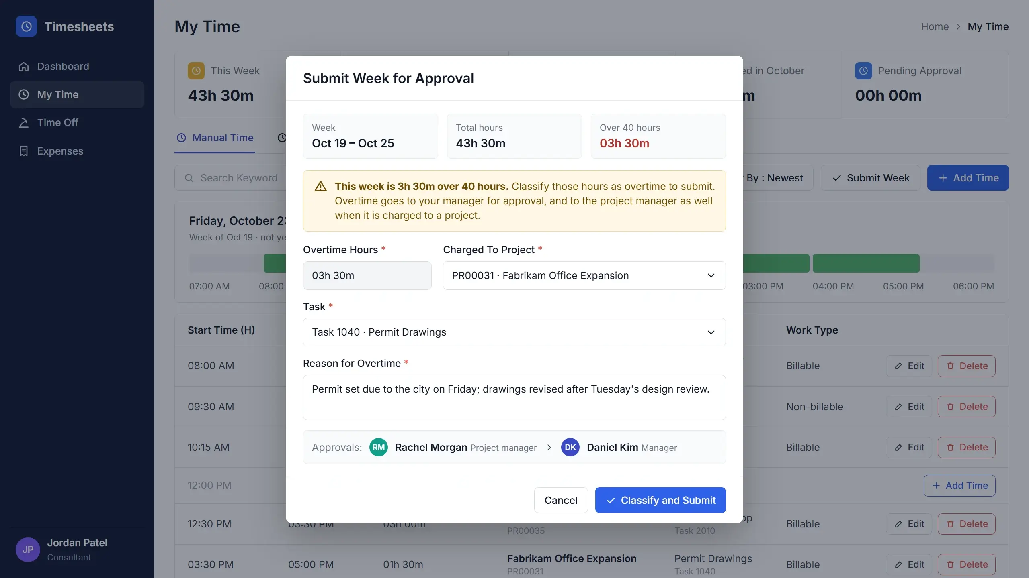The width and height of the screenshot is (1029, 578).
Task: Select My Time in the sidebar
Action: tap(77, 94)
